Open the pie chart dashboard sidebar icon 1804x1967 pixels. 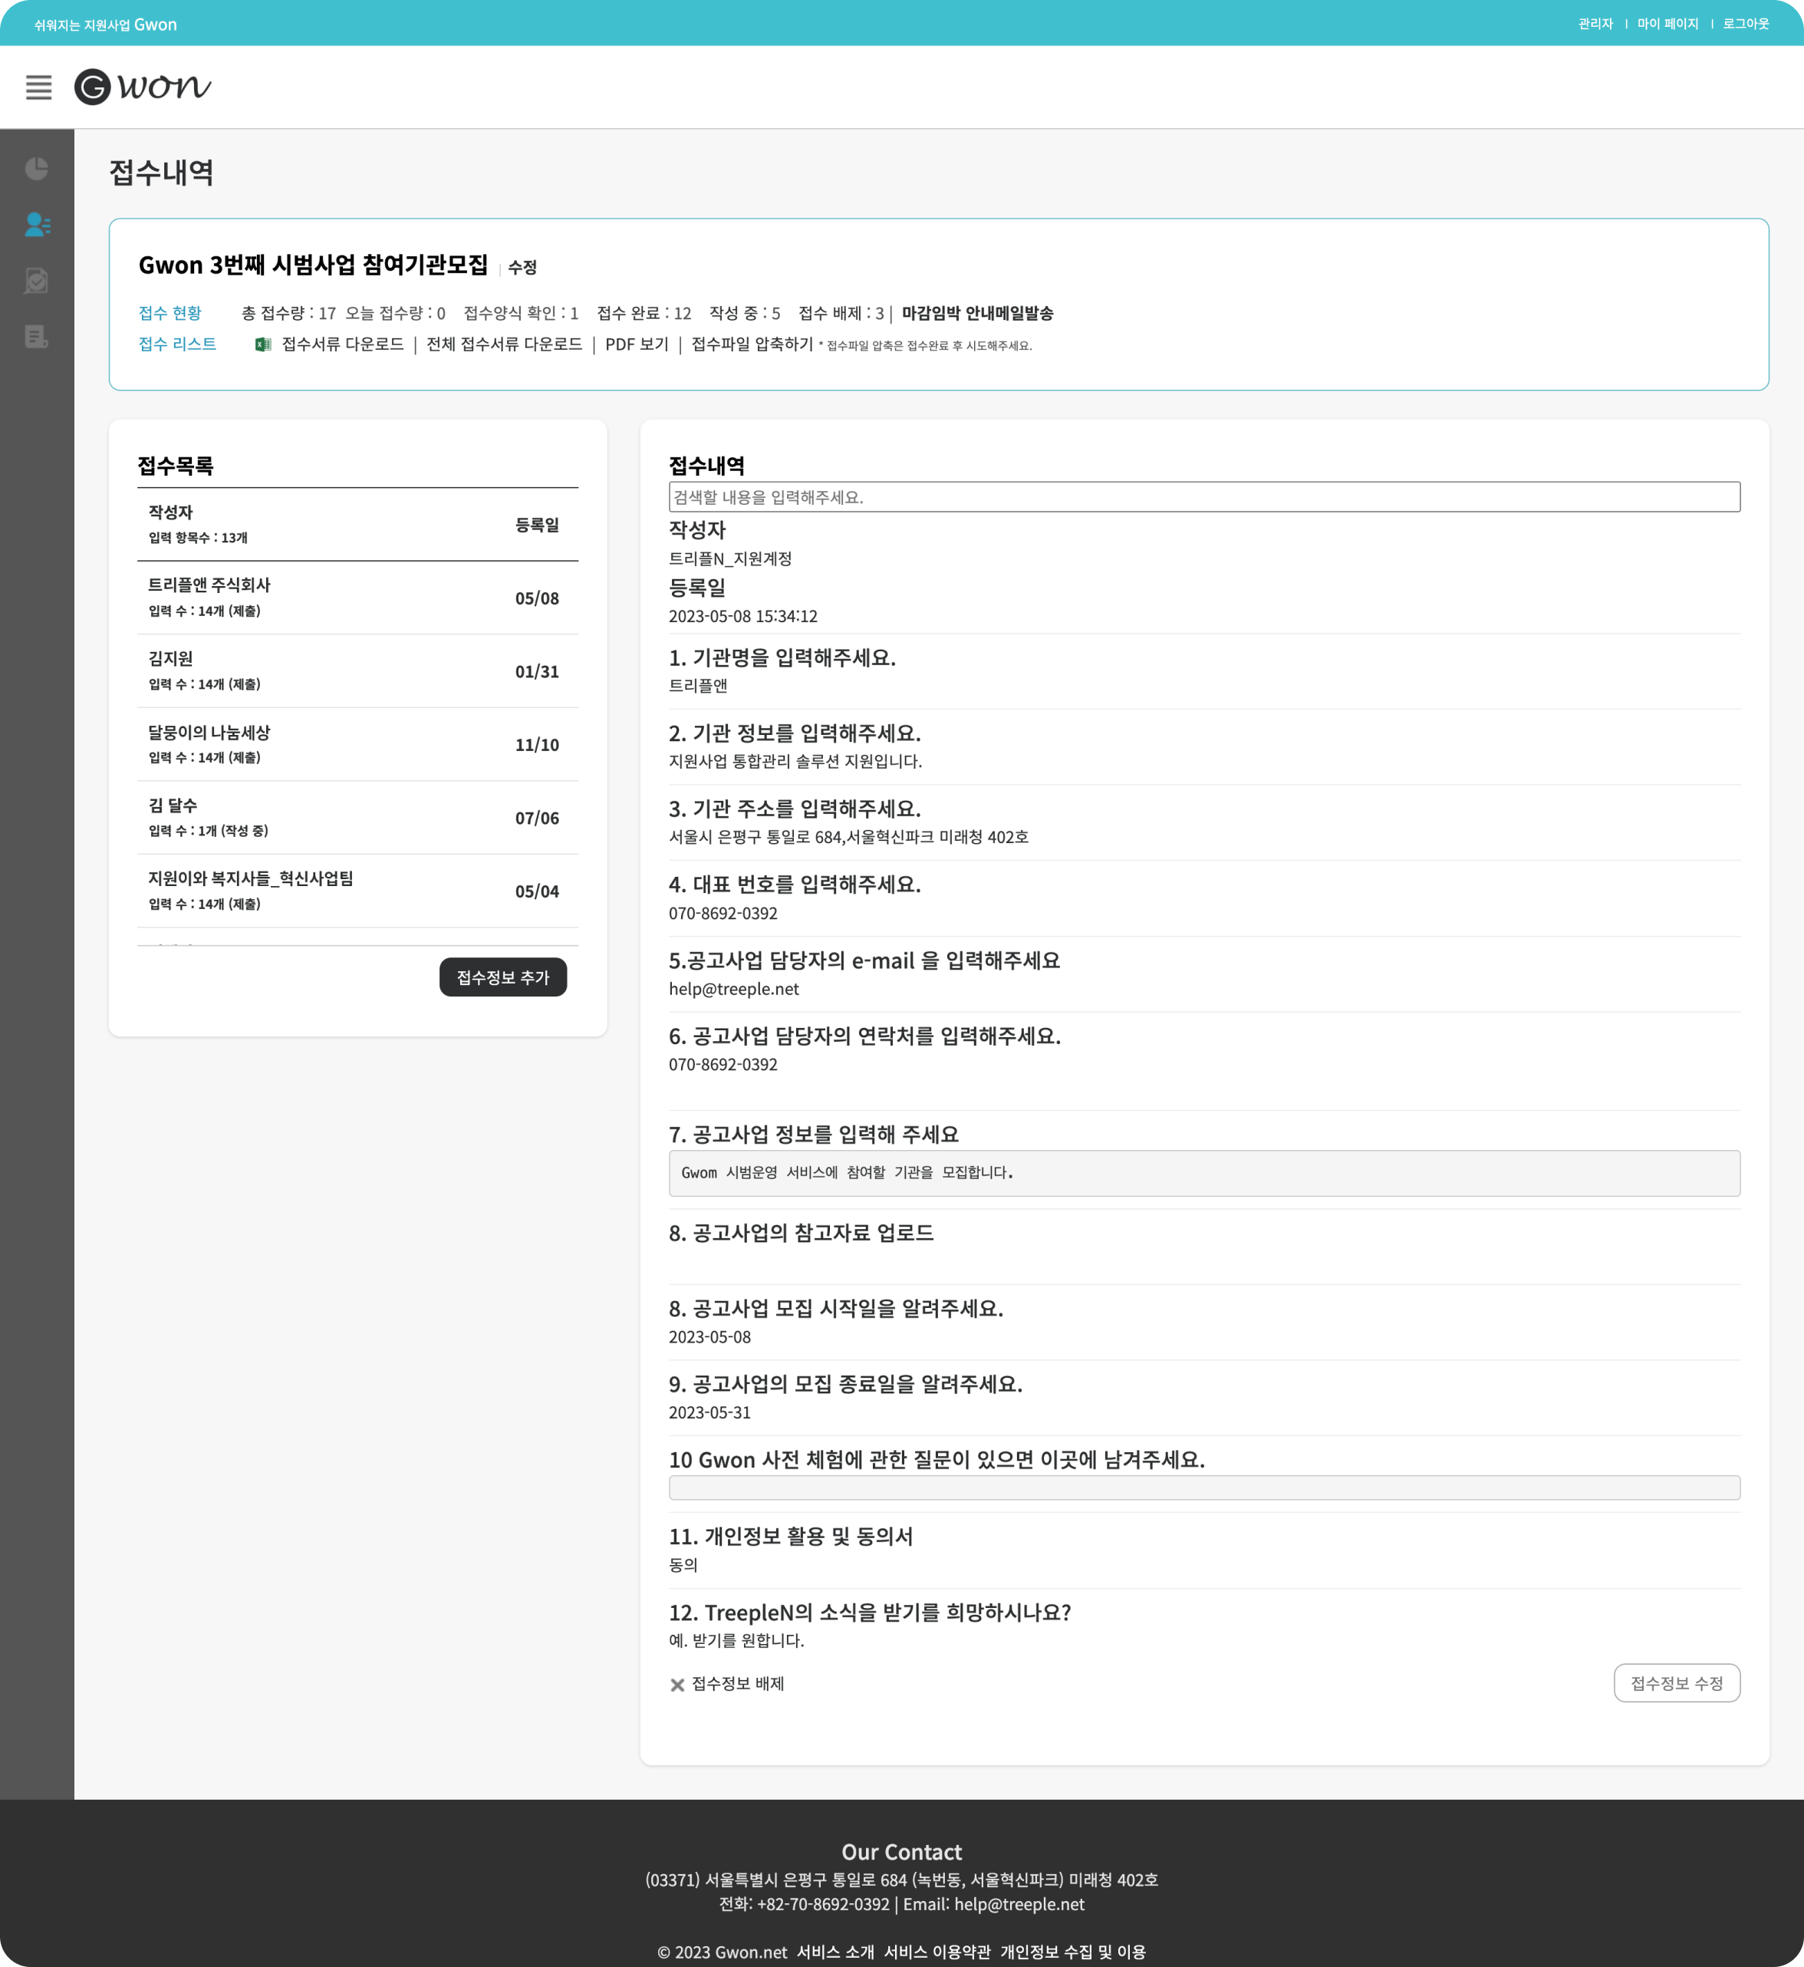point(37,169)
